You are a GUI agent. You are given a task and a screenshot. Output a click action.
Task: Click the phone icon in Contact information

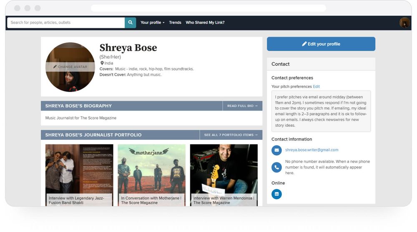point(276,167)
